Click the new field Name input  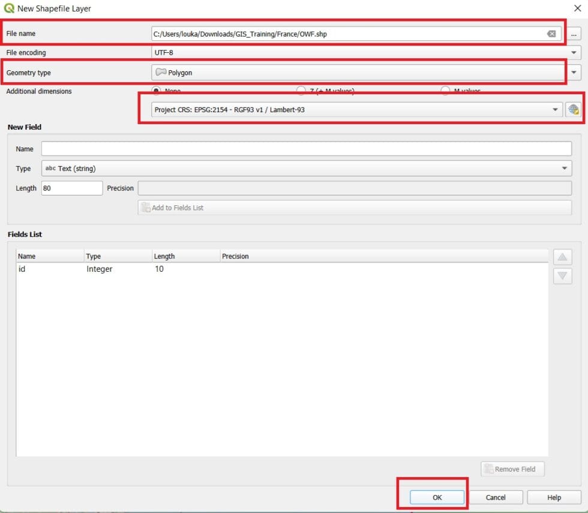pyautogui.click(x=306, y=149)
